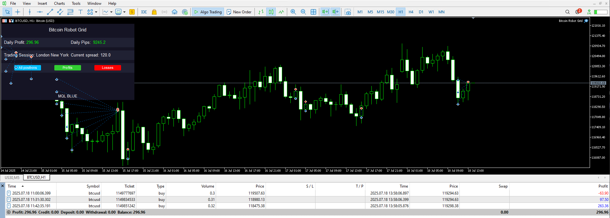This screenshot has width=610, height=218.
Task: Open the search magnifier icon
Action: click(567, 12)
